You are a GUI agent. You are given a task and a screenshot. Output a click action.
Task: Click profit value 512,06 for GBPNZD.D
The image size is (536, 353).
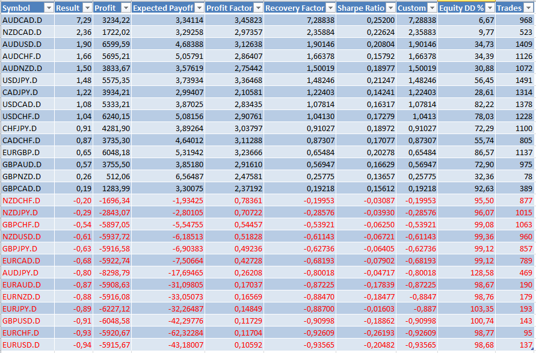point(118,176)
